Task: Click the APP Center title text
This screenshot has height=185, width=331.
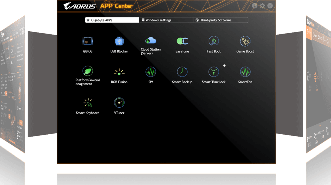Action: 116,6
